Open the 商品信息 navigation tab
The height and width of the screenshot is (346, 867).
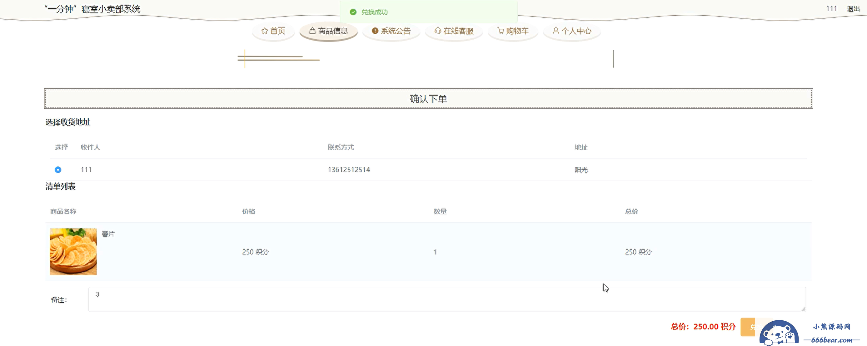click(x=328, y=31)
